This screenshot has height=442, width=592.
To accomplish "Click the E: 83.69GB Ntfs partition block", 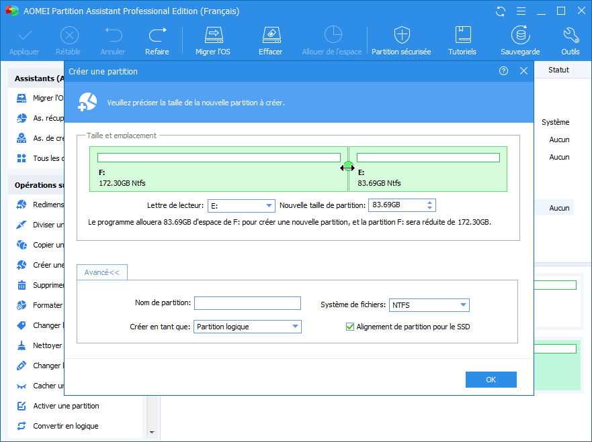I will pos(428,169).
